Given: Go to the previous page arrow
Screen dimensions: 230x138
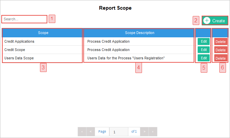Looking at the screenshot, I should (x=91, y=132).
